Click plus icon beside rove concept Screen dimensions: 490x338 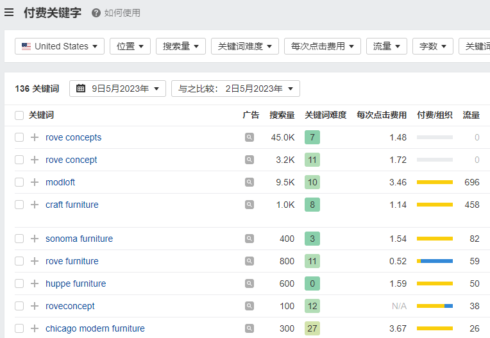35,160
